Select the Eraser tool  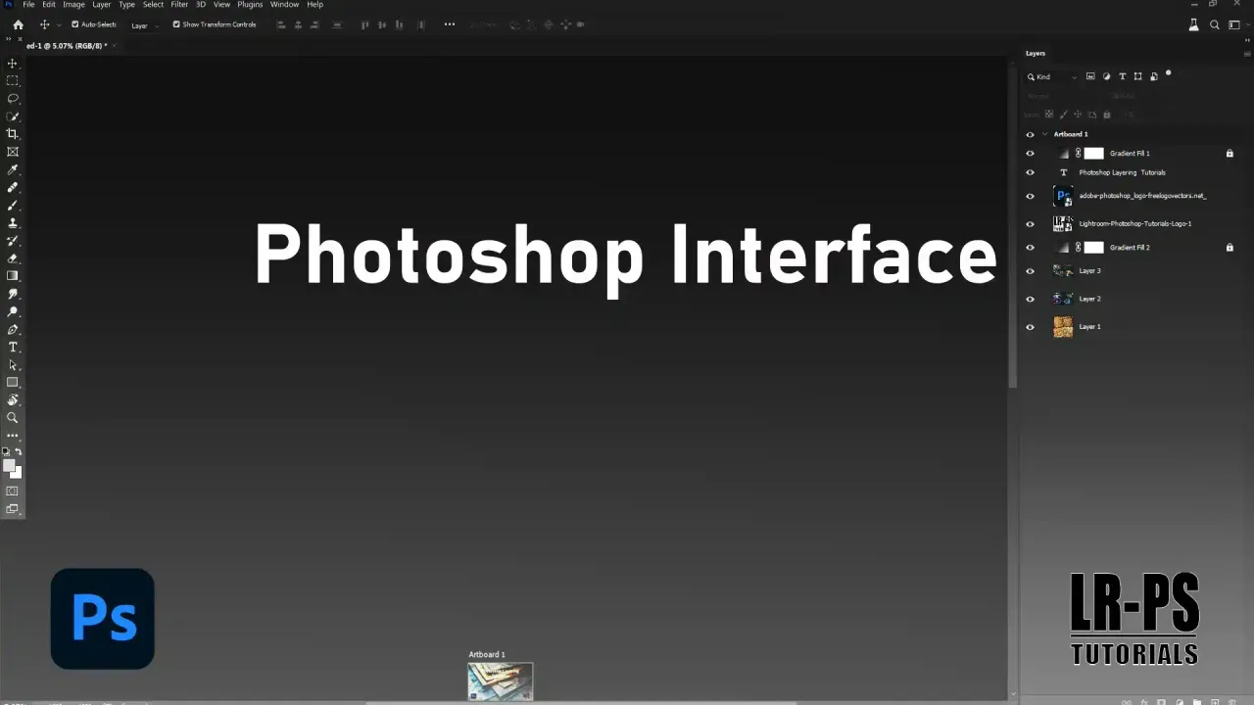tap(13, 258)
